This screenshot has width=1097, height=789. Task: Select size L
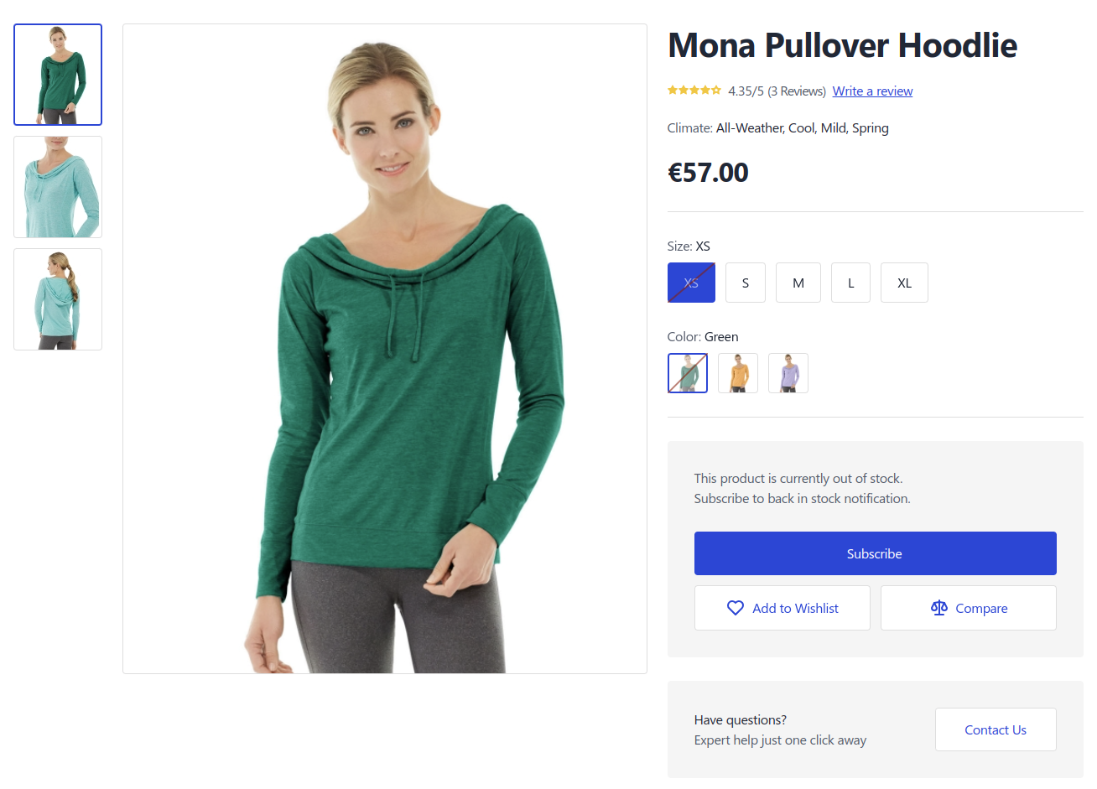point(850,283)
